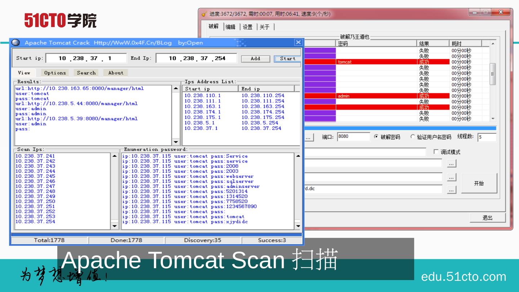This screenshot has height=292, width=519.
Task: Click the Done:1778 status bar cell
Action: pos(126,240)
